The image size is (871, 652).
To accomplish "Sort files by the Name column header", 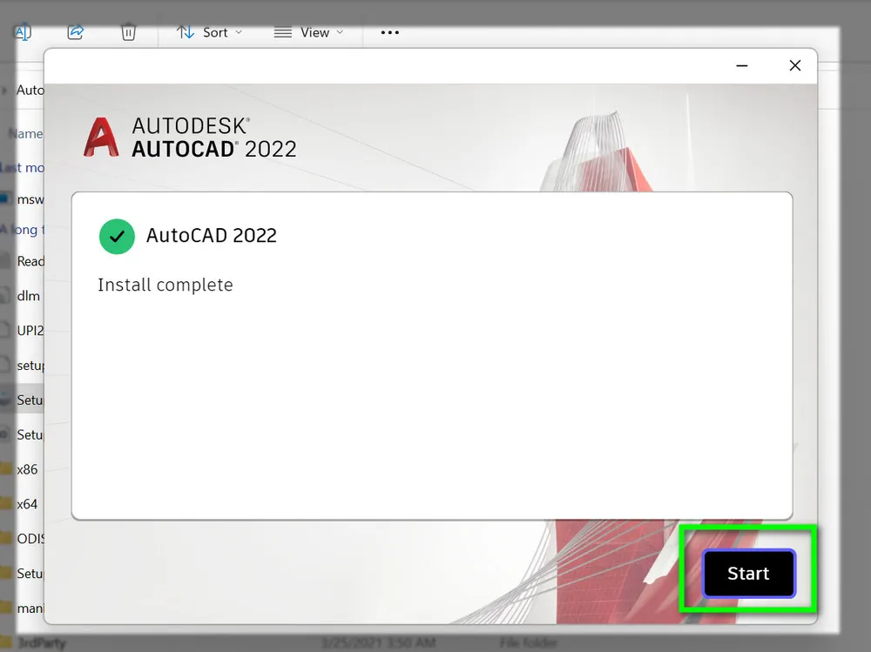I will click(26, 133).
